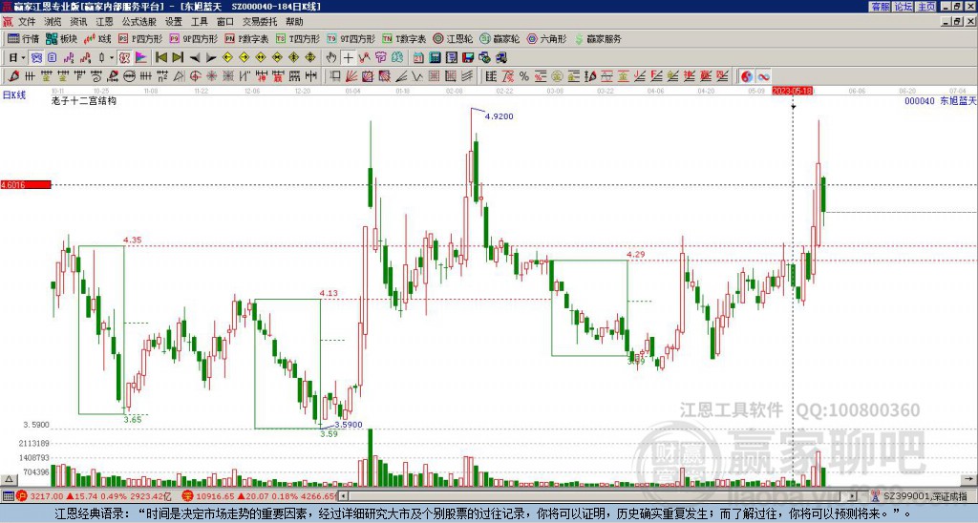This screenshot has width=978, height=523.
Task: Click the color flag icon
Action: click(x=141, y=58)
